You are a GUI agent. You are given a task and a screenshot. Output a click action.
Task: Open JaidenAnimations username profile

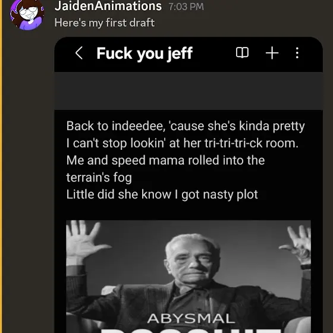108,6
